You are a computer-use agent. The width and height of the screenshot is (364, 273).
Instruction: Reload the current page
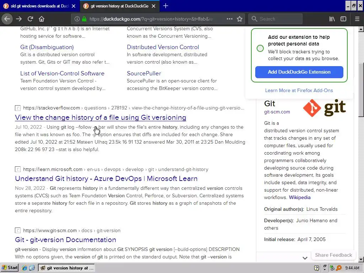30,19
